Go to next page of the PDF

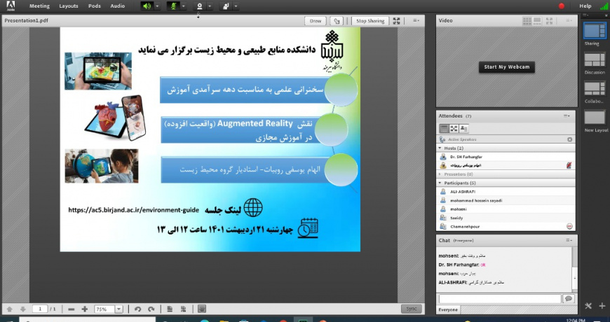pyautogui.click(x=23, y=309)
